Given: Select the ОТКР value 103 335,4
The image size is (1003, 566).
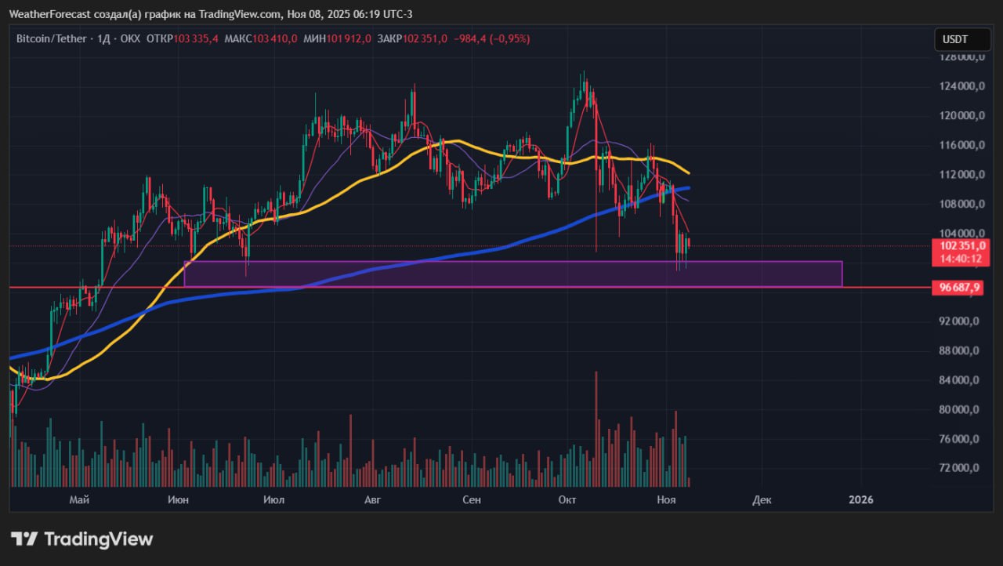Looking at the screenshot, I should (x=197, y=38).
